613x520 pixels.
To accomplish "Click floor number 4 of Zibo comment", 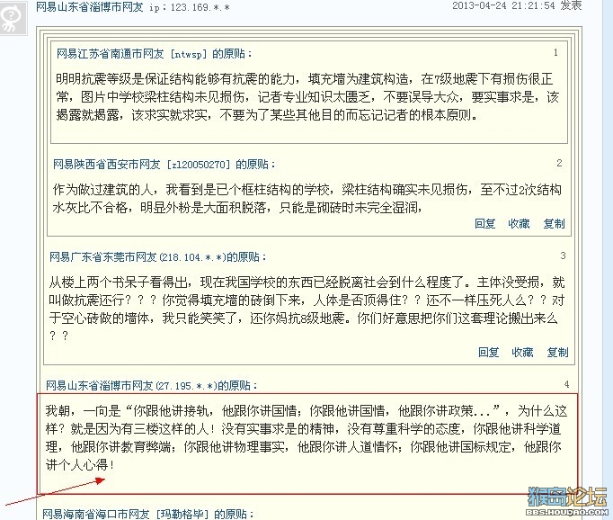I will 566,384.
